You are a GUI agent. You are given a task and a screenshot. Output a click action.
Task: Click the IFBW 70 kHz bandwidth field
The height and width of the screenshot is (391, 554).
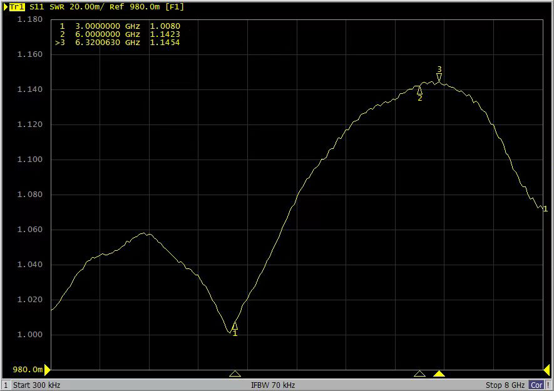273,385
